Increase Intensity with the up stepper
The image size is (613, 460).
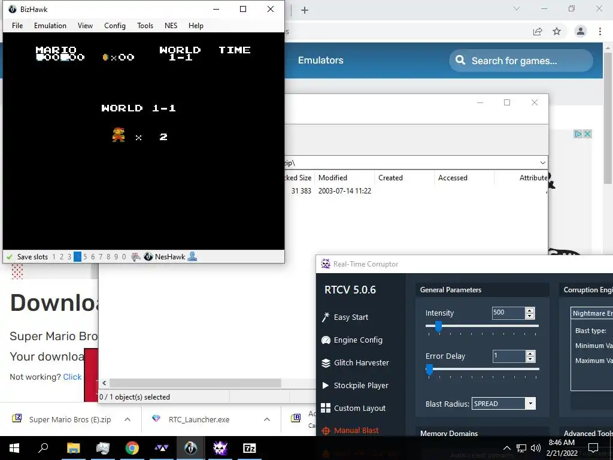pyautogui.click(x=530, y=310)
